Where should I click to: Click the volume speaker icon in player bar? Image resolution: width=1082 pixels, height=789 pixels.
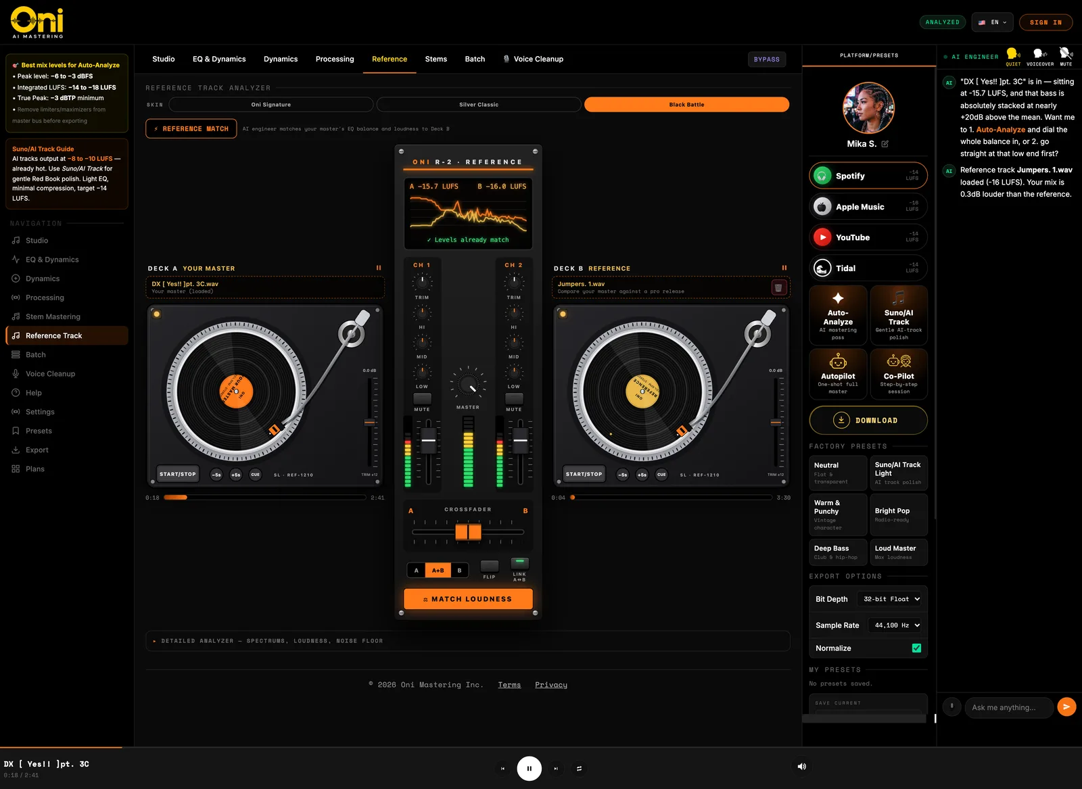pos(801,767)
